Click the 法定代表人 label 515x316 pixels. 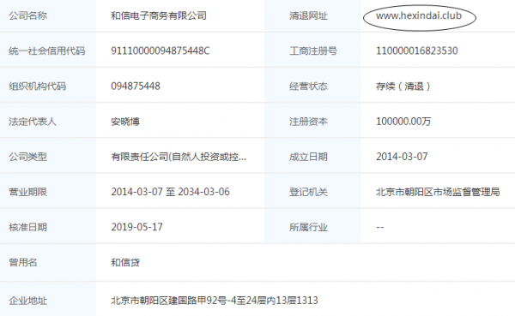(33, 122)
